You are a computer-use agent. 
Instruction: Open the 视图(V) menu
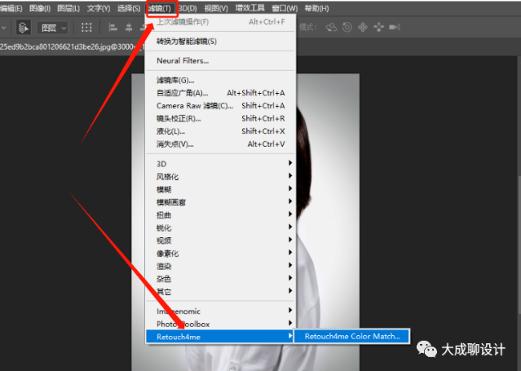click(x=216, y=8)
